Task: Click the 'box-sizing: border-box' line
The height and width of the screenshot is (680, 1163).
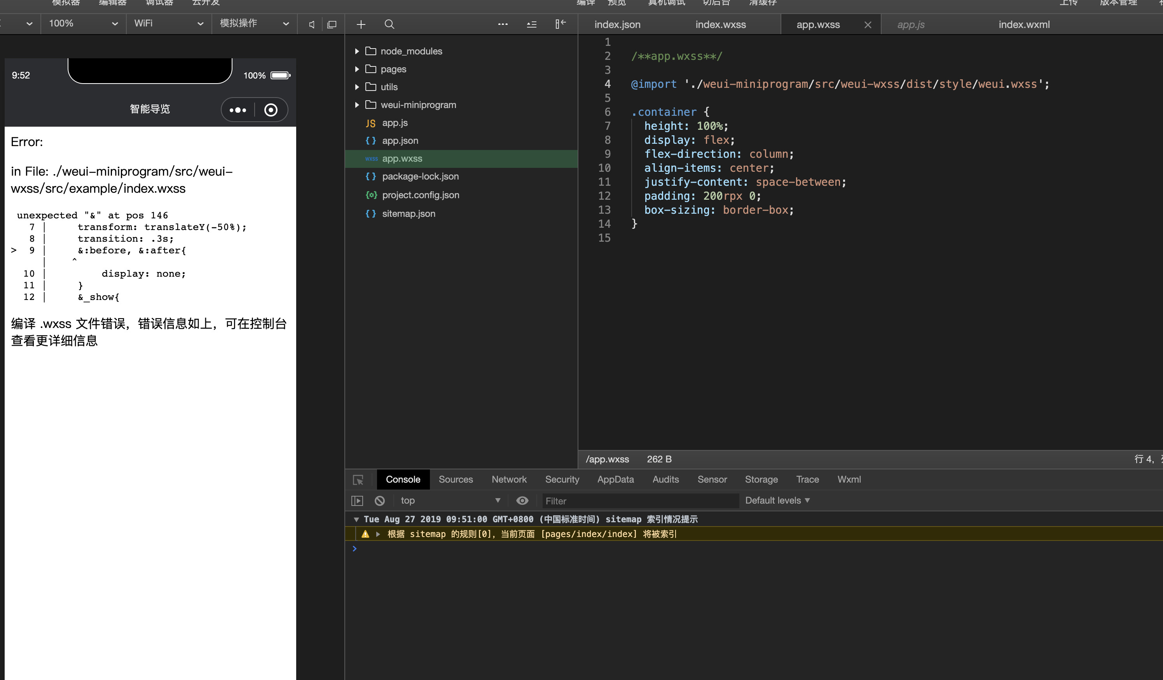Action: (719, 210)
